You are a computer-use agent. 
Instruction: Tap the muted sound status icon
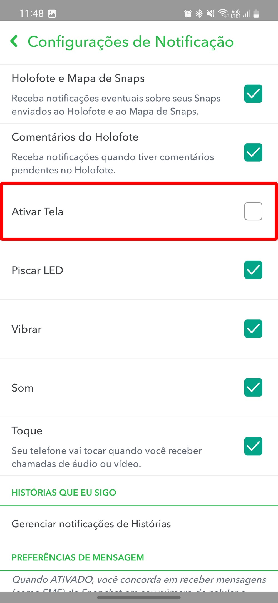[210, 13]
